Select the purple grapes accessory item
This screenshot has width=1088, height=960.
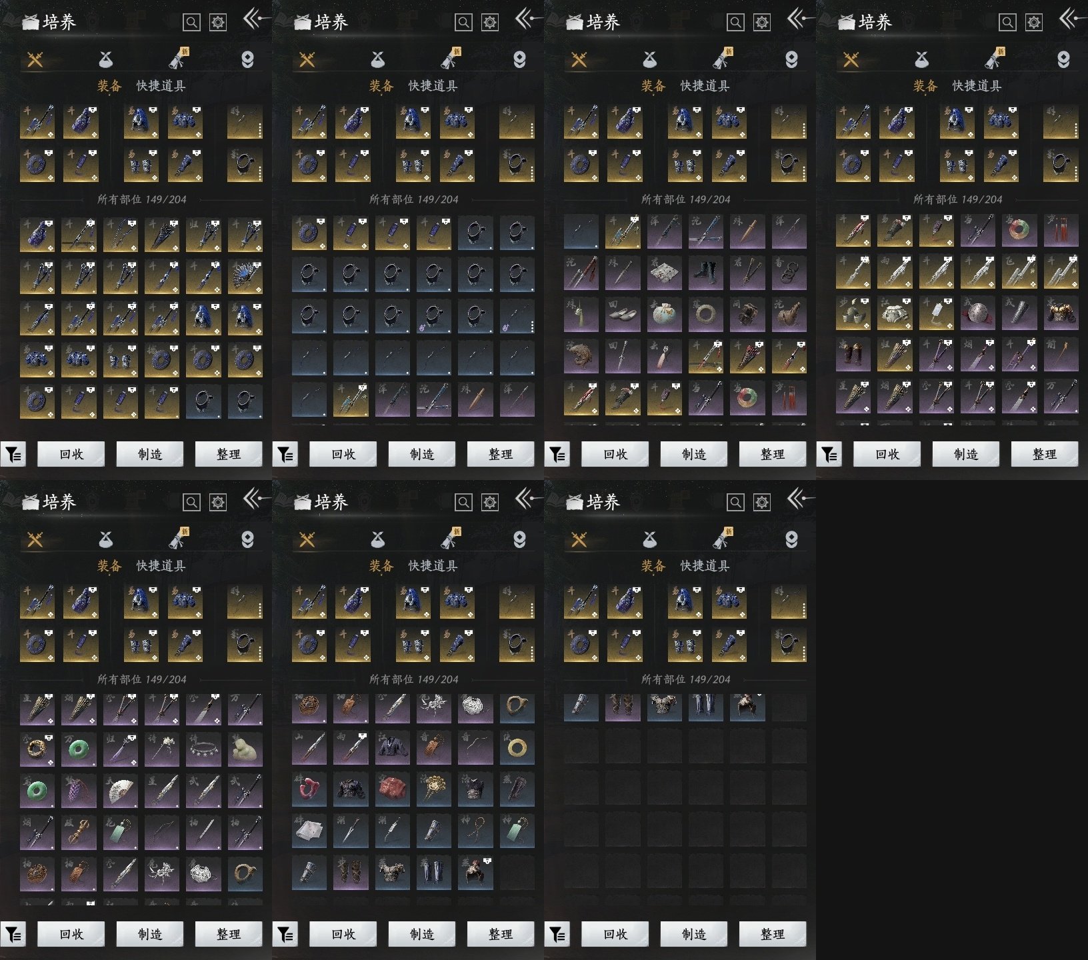[79, 790]
